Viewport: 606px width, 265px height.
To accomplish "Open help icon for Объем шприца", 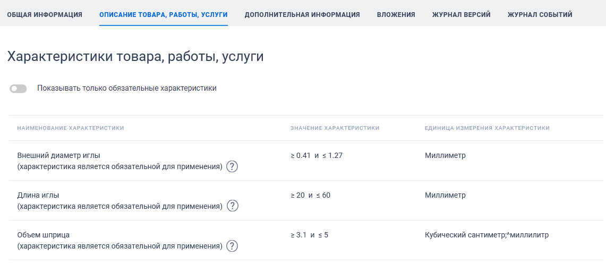I will (232, 246).
